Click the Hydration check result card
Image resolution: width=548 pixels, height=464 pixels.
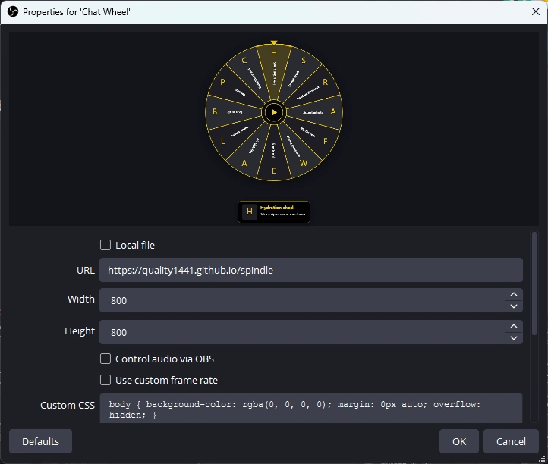tap(274, 212)
